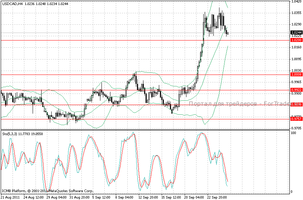Click the 0.9705 value on price axis

click(x=296, y=128)
